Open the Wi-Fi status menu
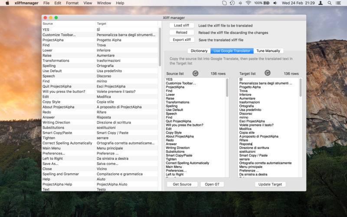 [x=248, y=3]
